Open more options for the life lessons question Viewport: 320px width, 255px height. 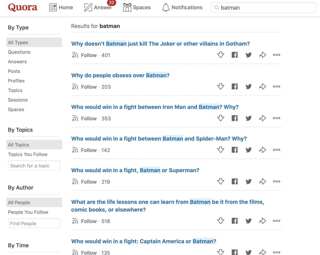pos(276,221)
